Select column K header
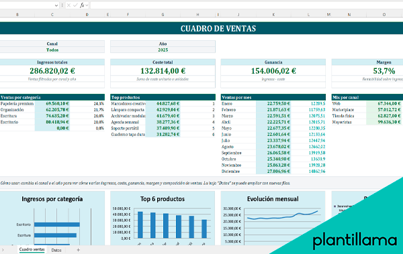The height and width of the screenshot is (254, 403). pos(273,15)
